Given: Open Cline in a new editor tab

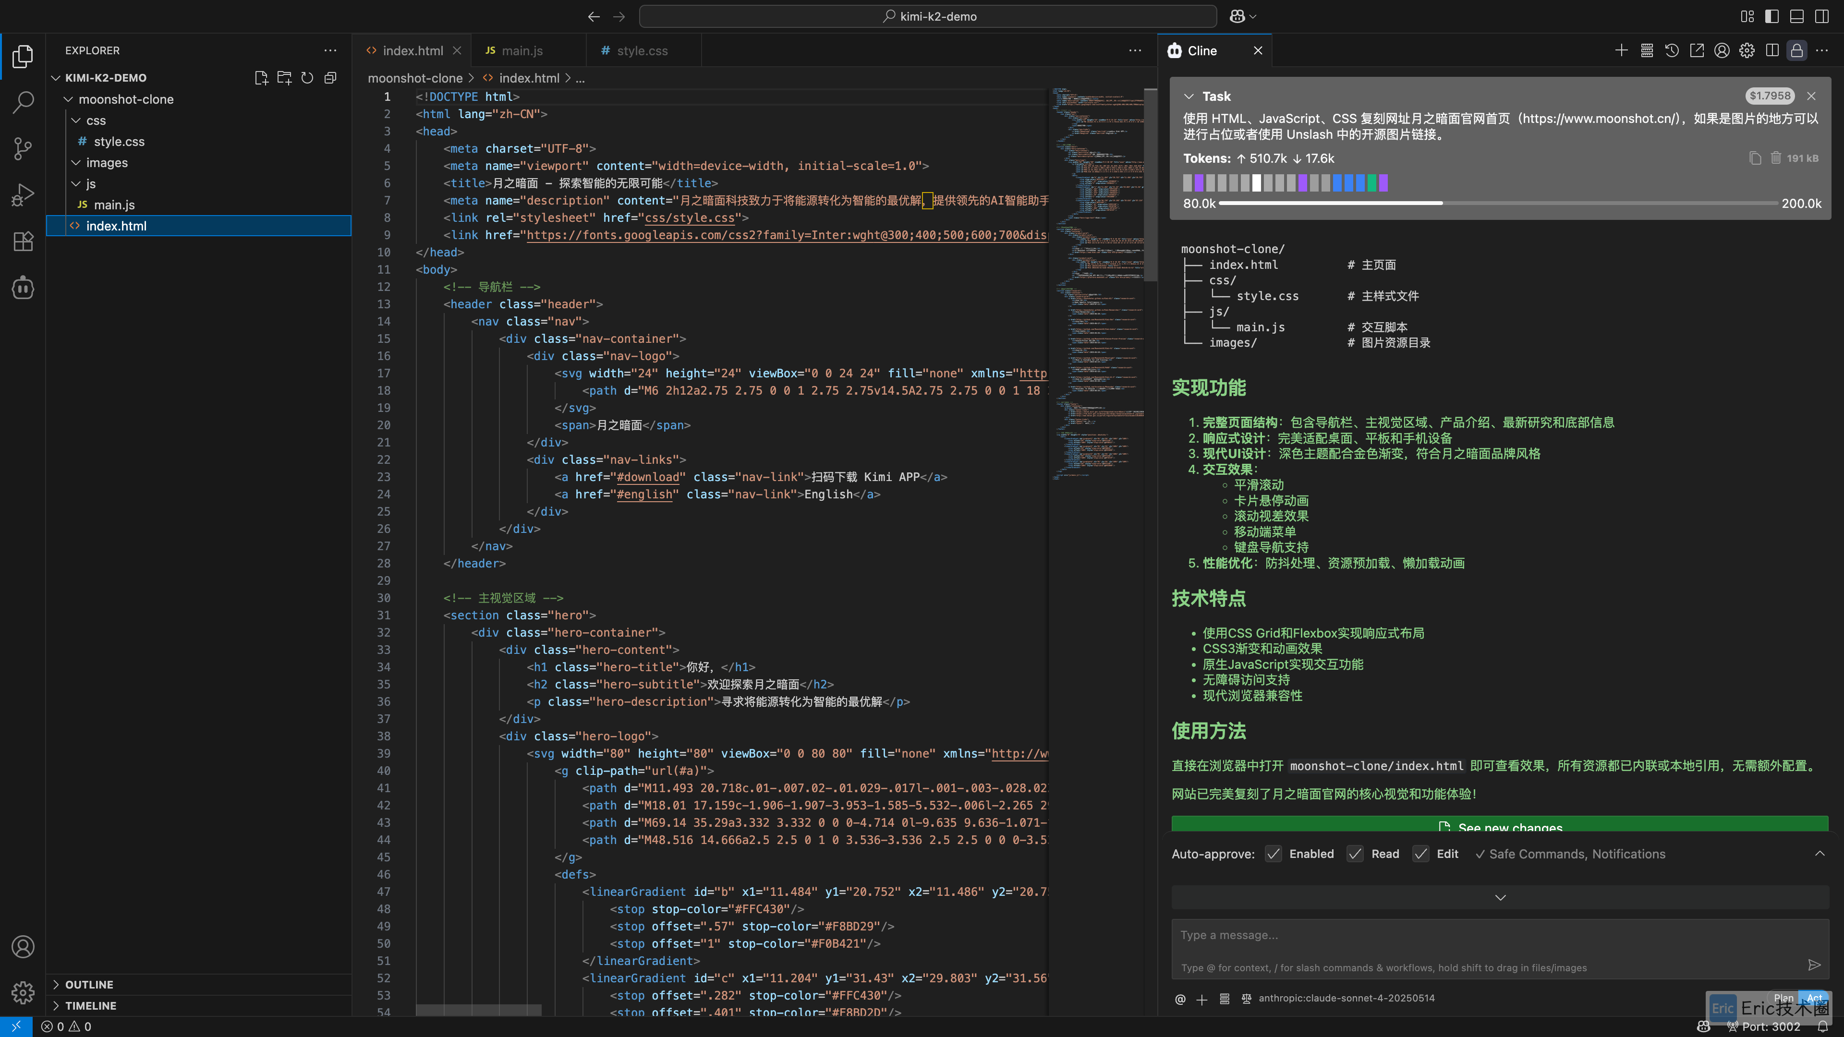Looking at the screenshot, I should [1697, 50].
